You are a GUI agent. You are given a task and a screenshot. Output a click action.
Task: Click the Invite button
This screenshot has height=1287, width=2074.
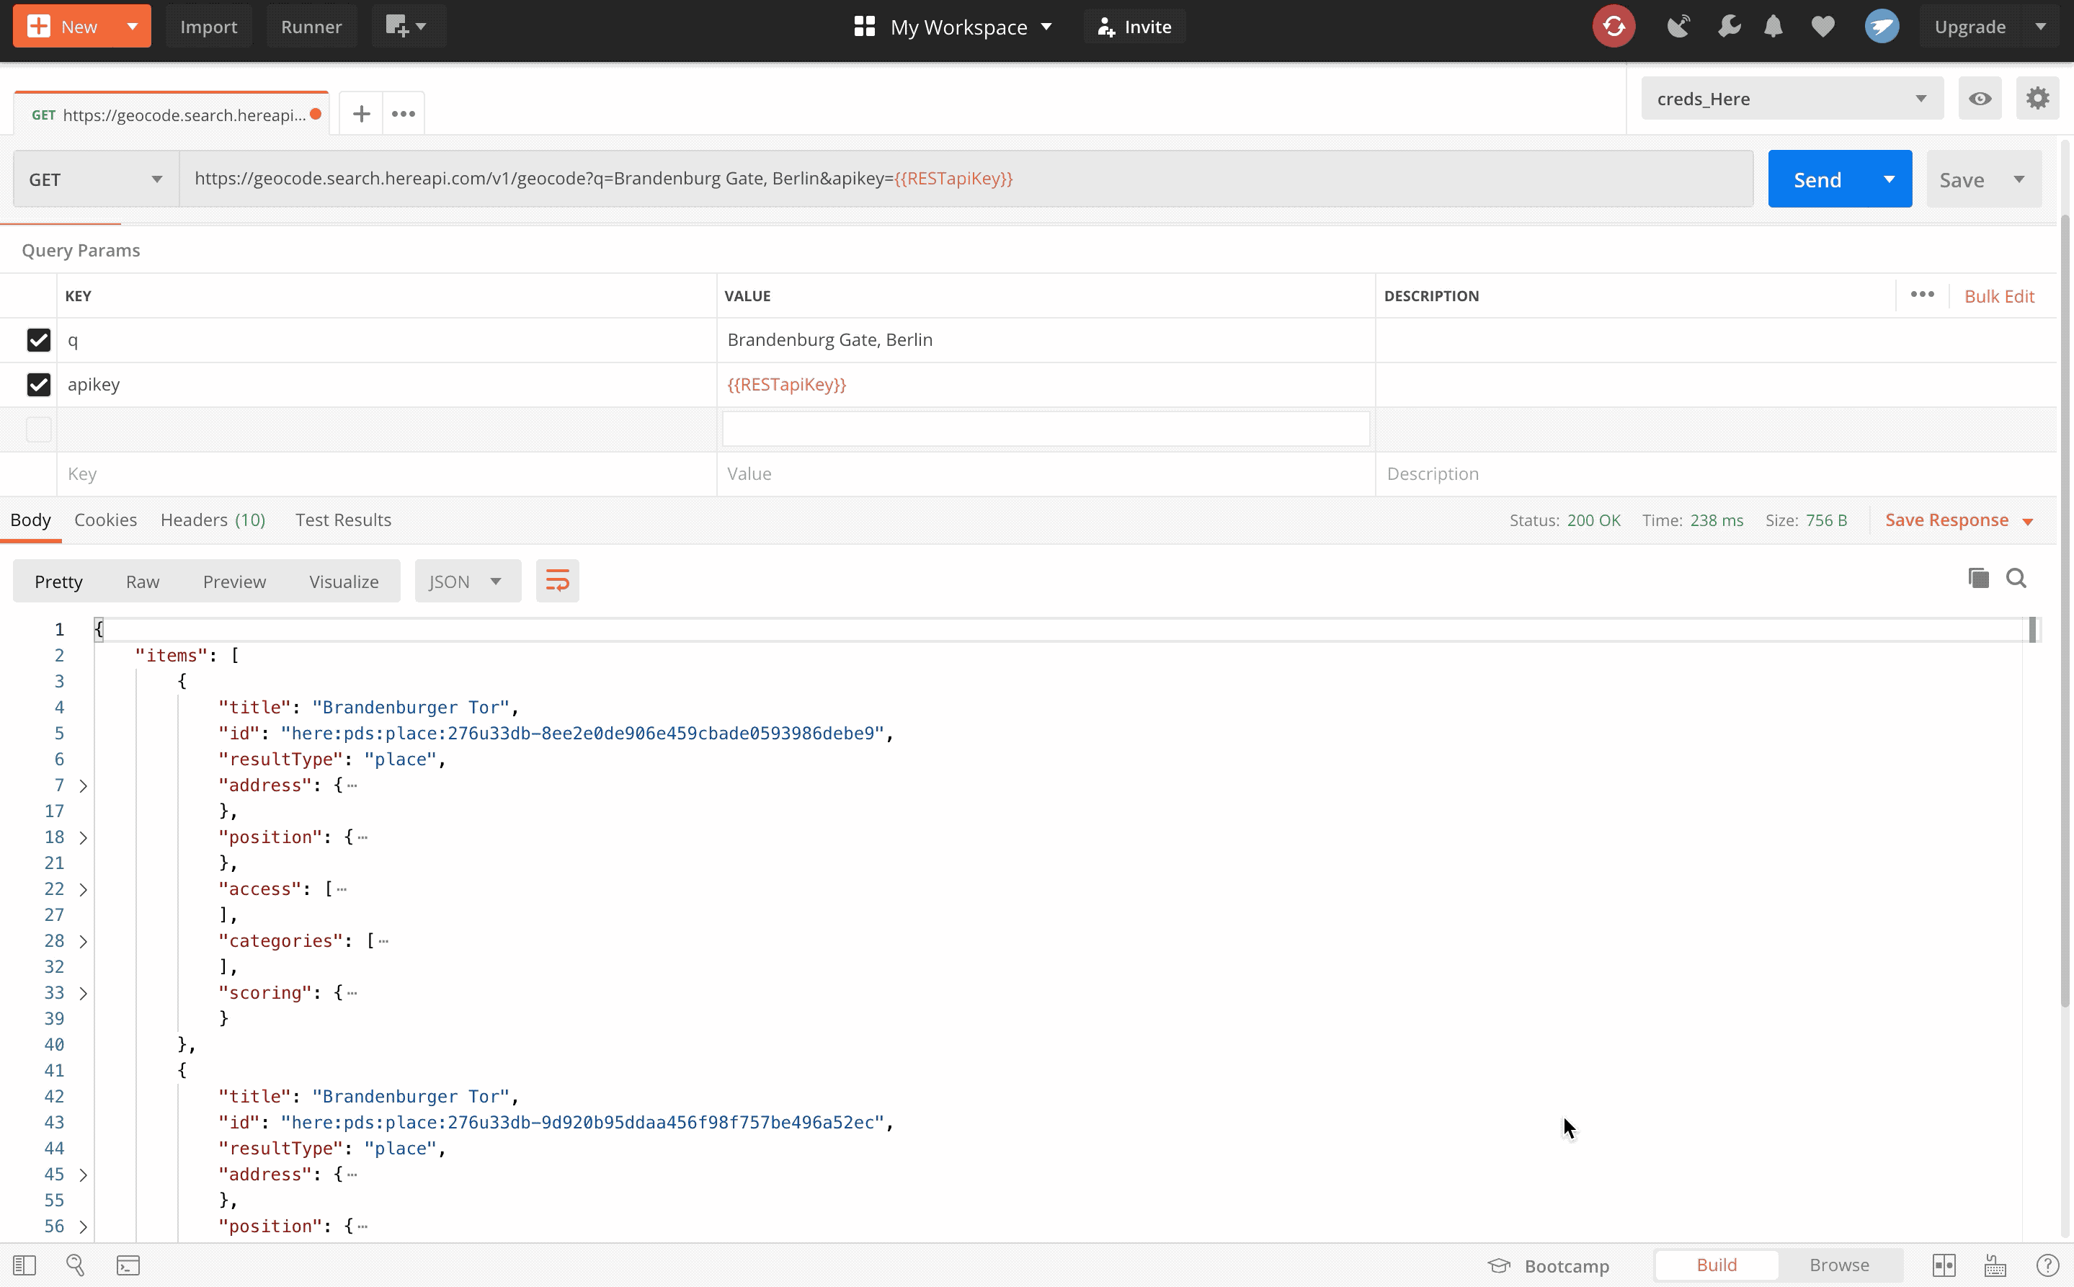tap(1134, 27)
